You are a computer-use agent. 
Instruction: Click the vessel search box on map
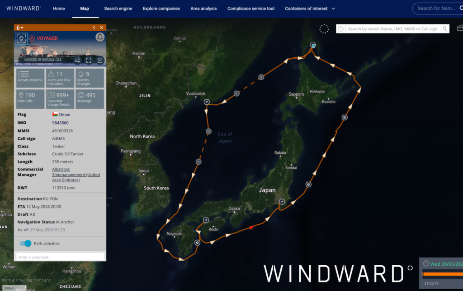point(392,29)
